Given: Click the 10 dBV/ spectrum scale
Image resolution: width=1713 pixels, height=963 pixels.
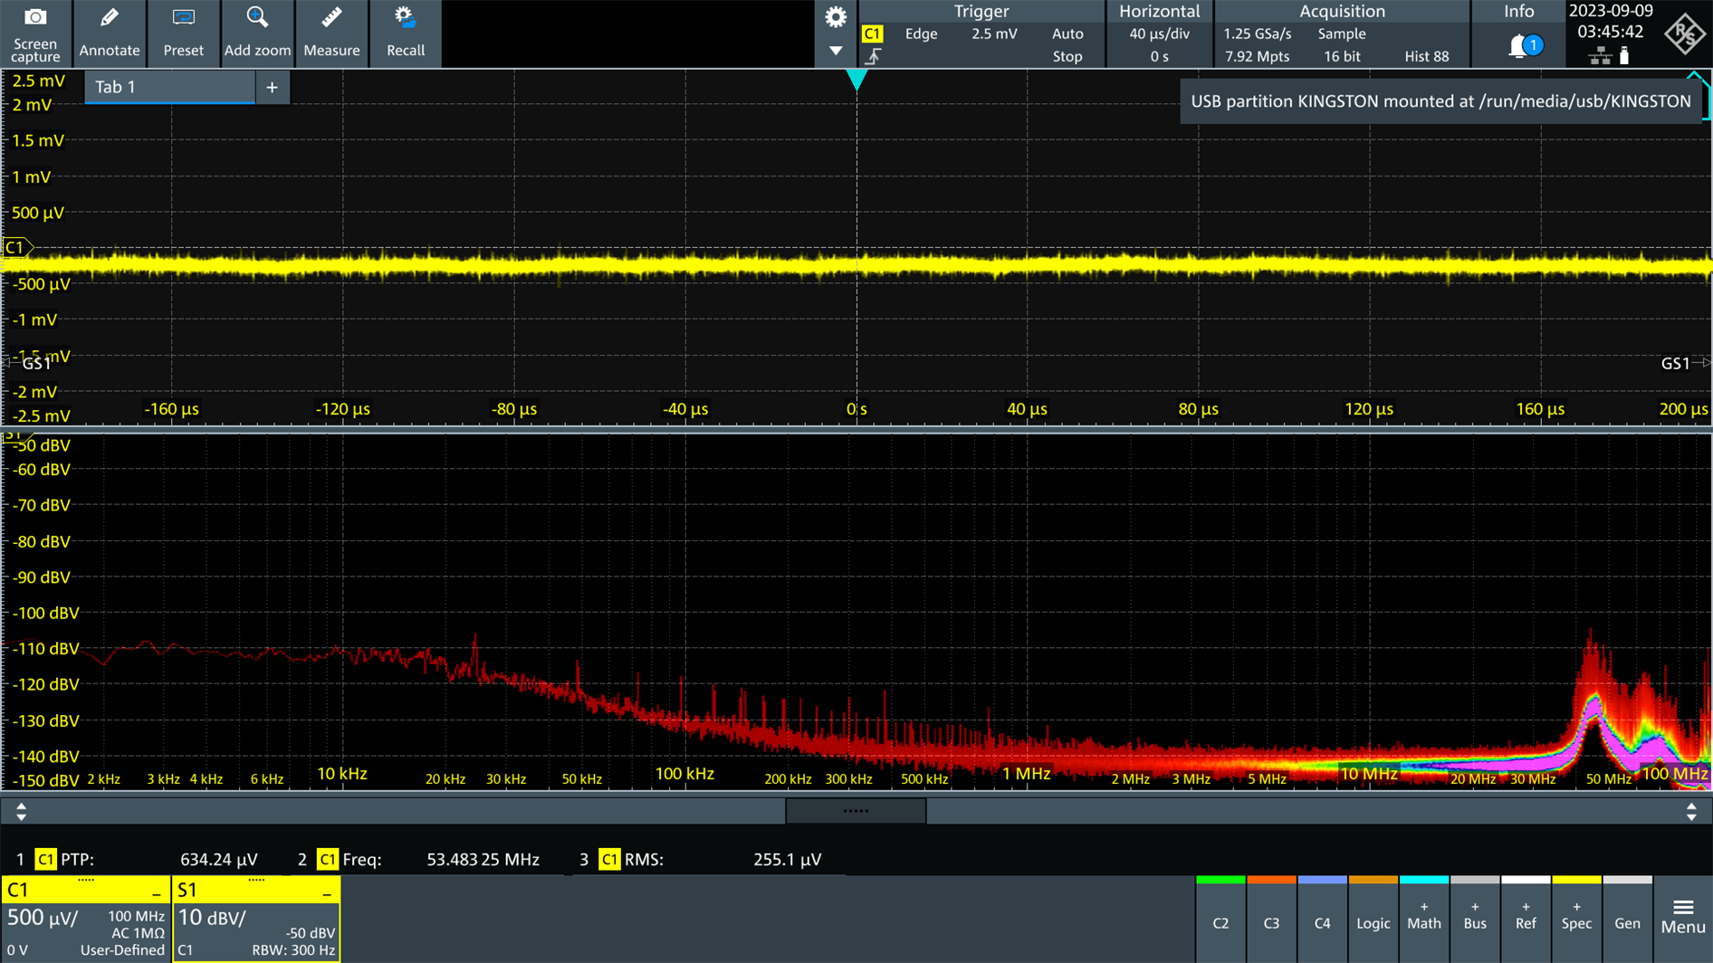Looking at the screenshot, I should [212, 918].
